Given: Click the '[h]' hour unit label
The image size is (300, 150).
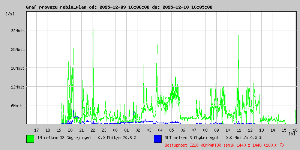Looking at the screenshot, I should [x=292, y=134].
